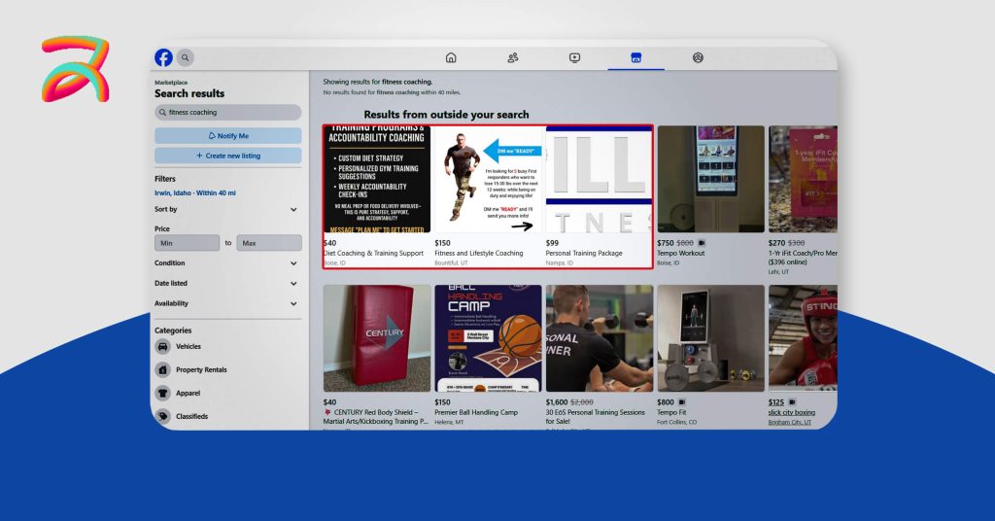Click the video icon next to $125 price
The image size is (995, 521).
(792, 402)
